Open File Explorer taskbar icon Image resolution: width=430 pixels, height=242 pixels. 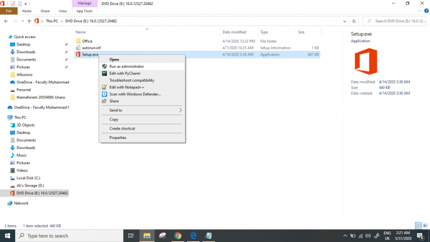click(x=147, y=236)
